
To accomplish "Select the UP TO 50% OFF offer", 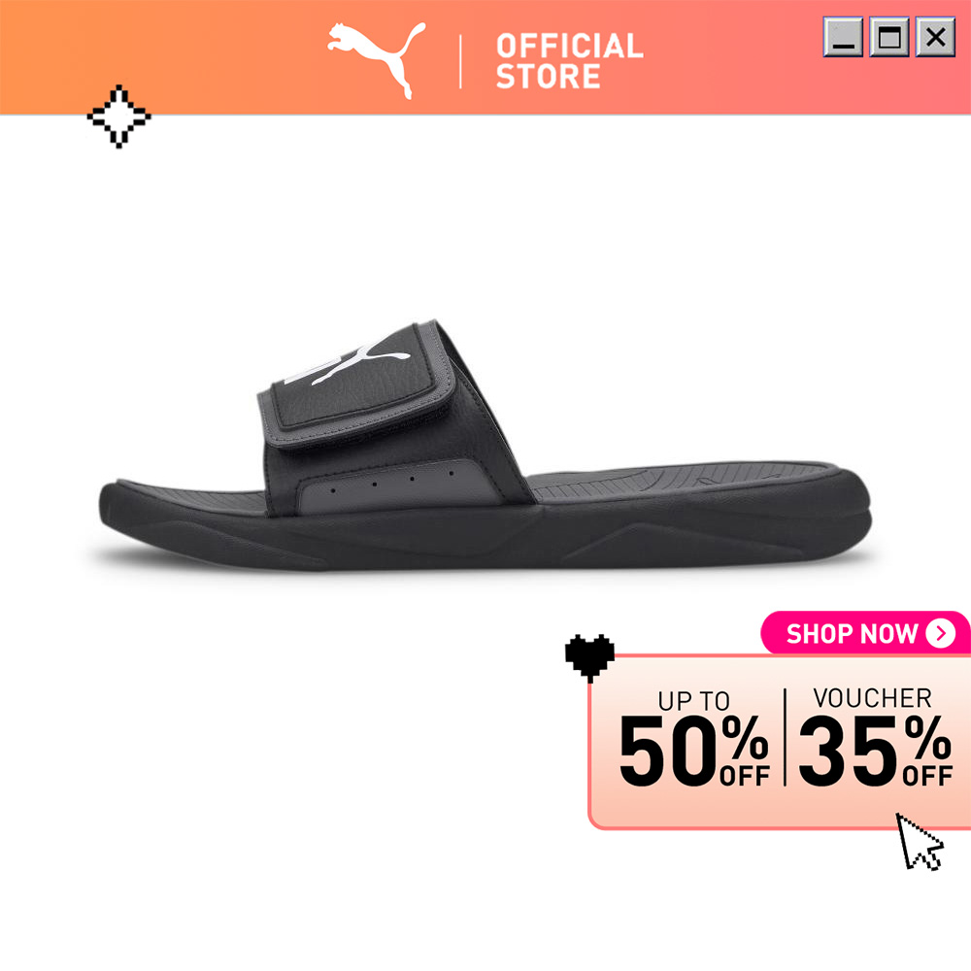I will (x=694, y=738).
